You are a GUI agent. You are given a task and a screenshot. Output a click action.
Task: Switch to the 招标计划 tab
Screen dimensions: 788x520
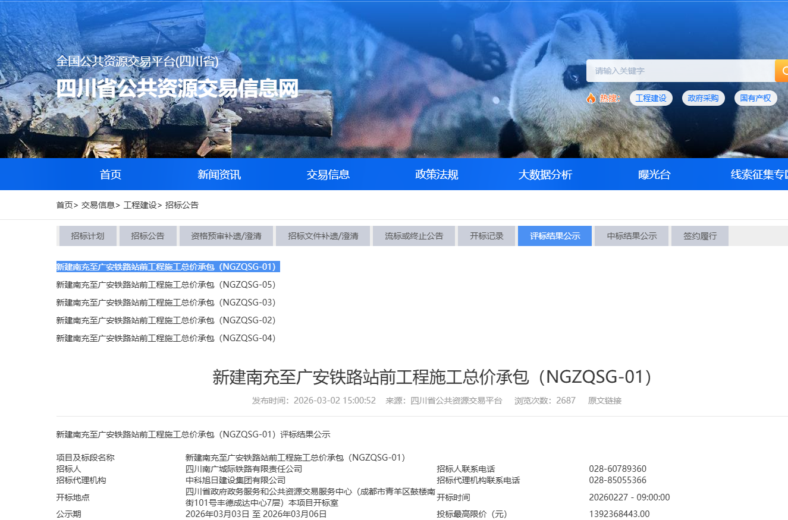[x=87, y=236]
